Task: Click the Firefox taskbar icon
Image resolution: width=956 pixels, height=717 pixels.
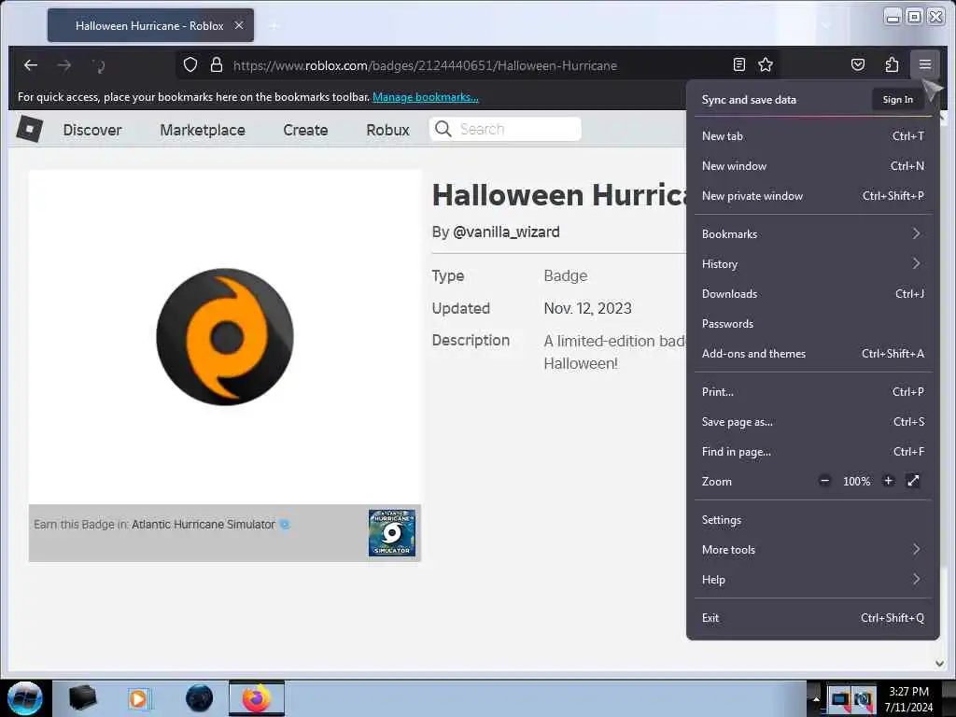Action: (257, 698)
